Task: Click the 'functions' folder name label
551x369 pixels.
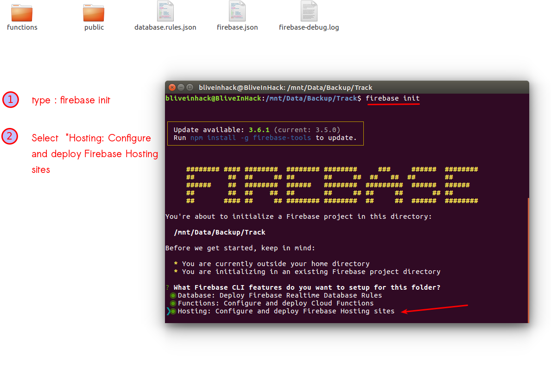Action: (22, 27)
